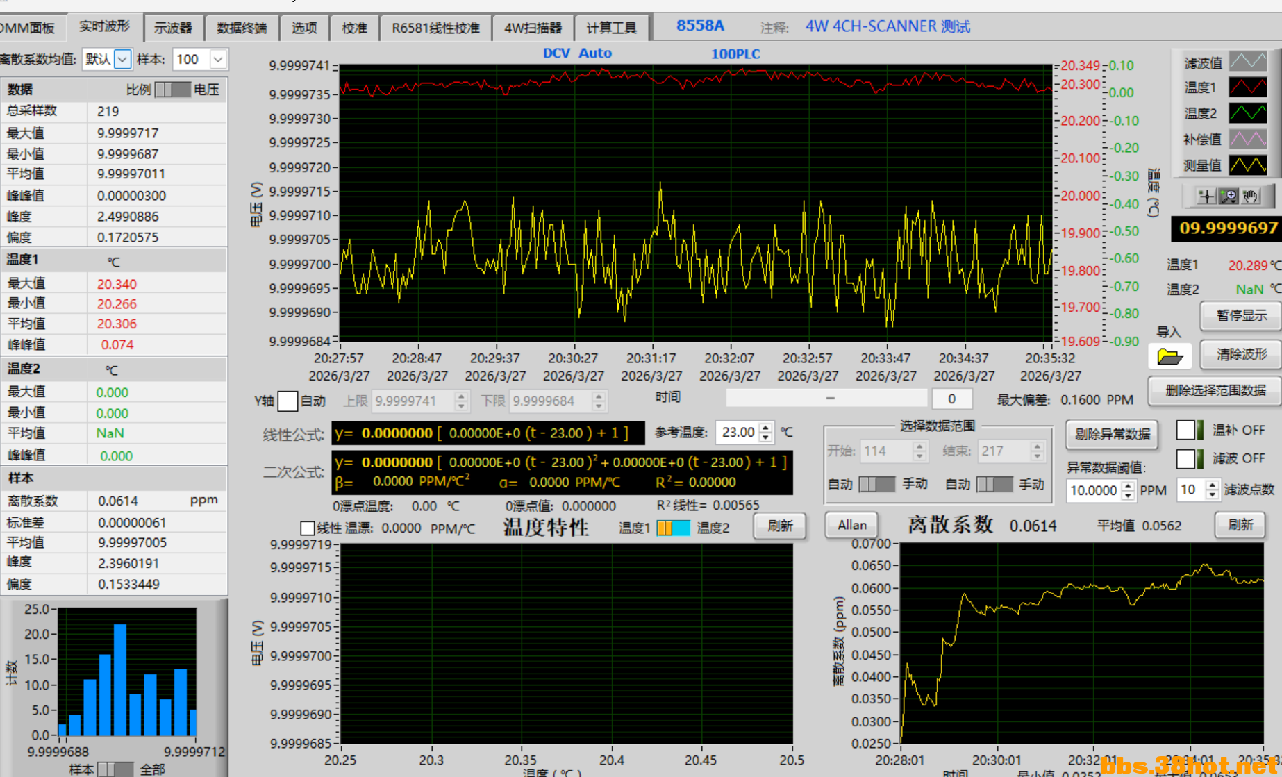
Task: Select the hand pan tool
Action: (1251, 197)
